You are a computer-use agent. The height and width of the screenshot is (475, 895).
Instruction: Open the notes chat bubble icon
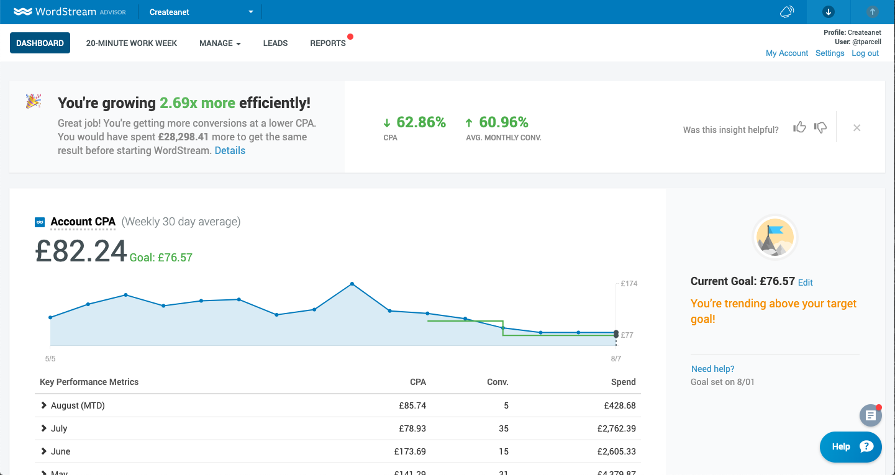(x=871, y=415)
